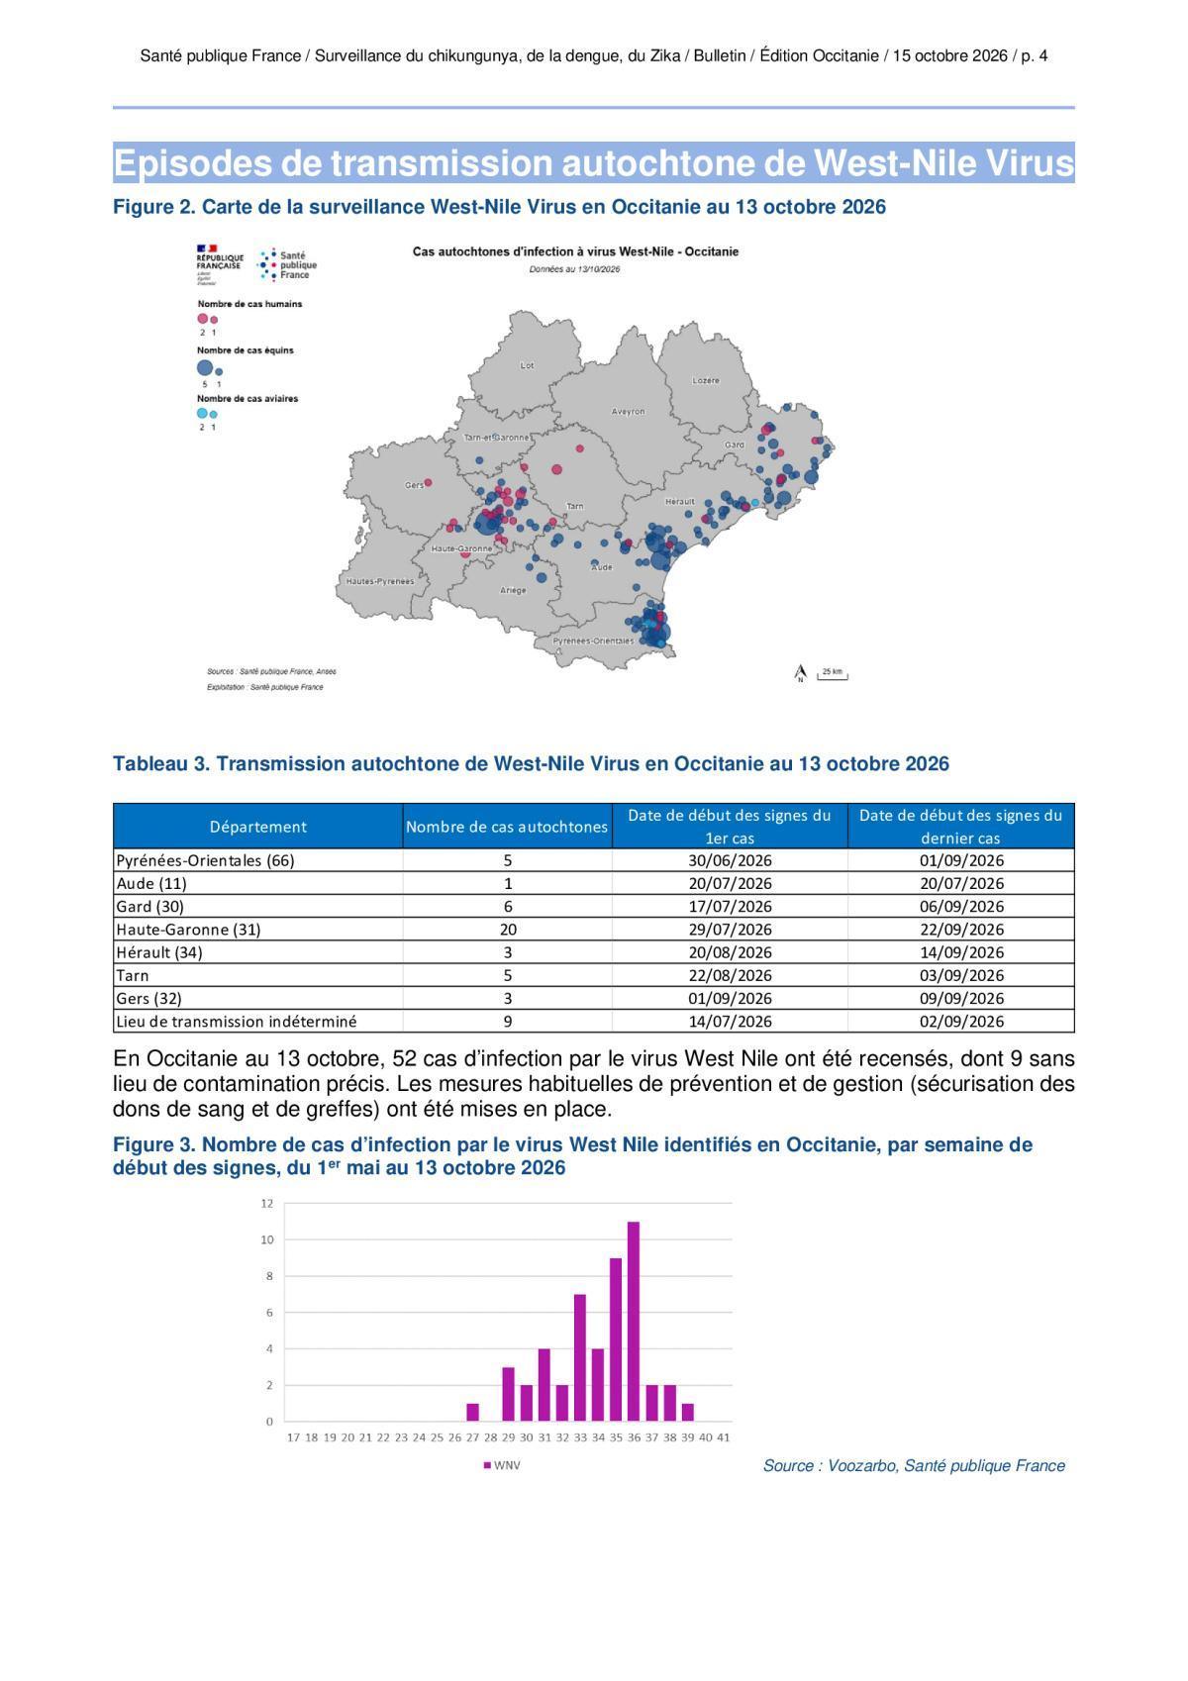Click the WNV legend color swatch
Viewport: 1188px width, 1681px height.
487,1465
